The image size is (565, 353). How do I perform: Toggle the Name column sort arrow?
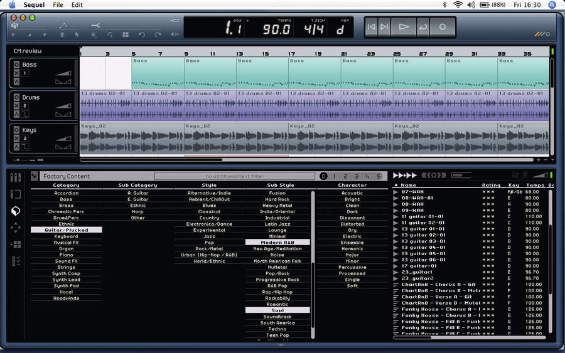[x=396, y=185]
